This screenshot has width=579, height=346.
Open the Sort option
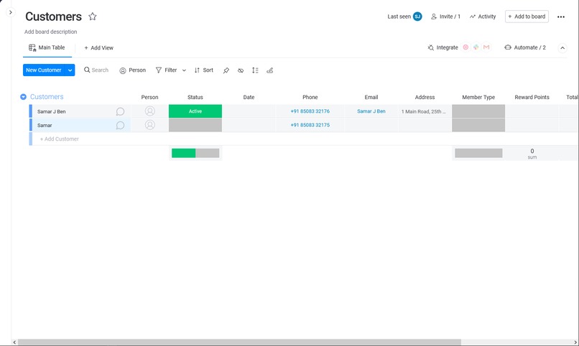click(x=204, y=70)
